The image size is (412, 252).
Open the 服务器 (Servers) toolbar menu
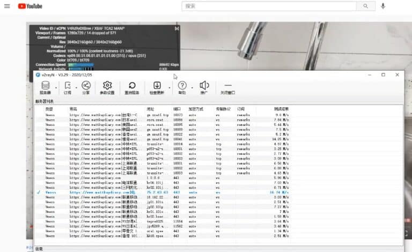(x=45, y=87)
